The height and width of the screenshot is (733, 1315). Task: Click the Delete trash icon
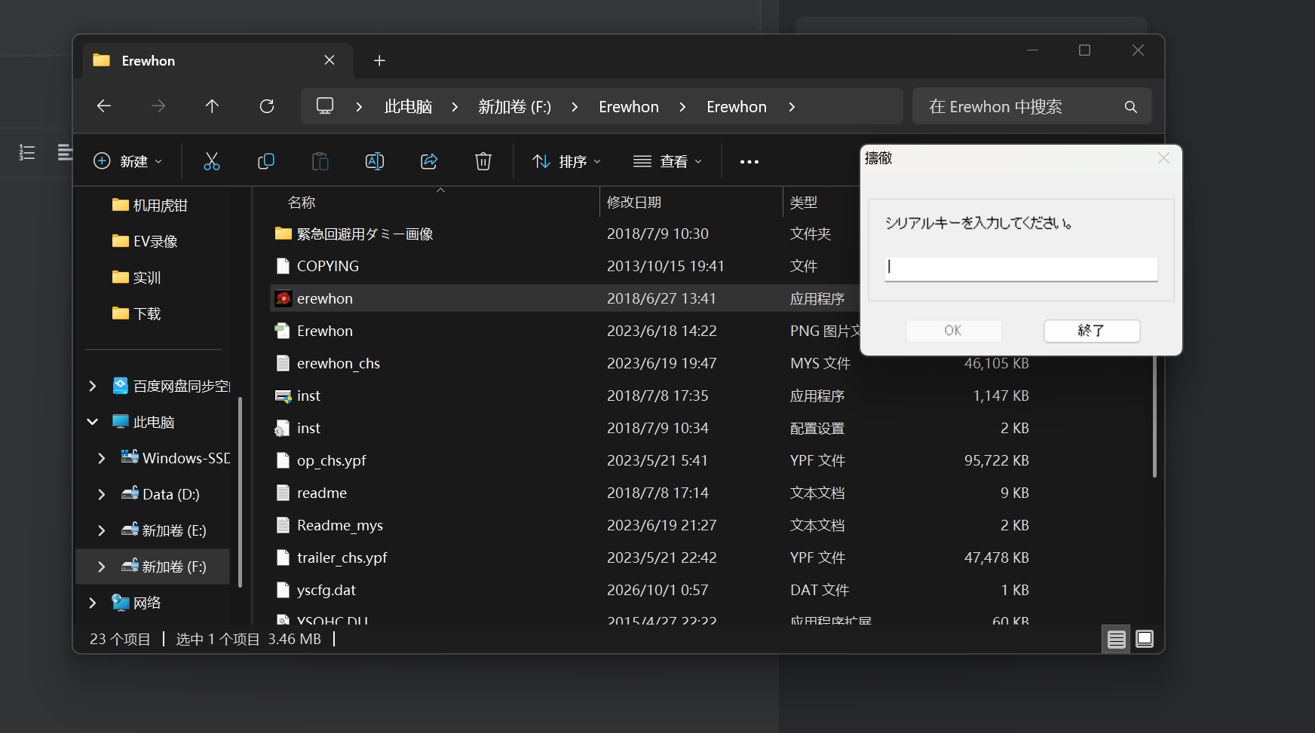click(483, 161)
